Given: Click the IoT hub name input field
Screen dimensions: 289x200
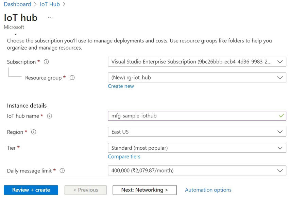Looking at the screenshot, I should pos(194,116).
